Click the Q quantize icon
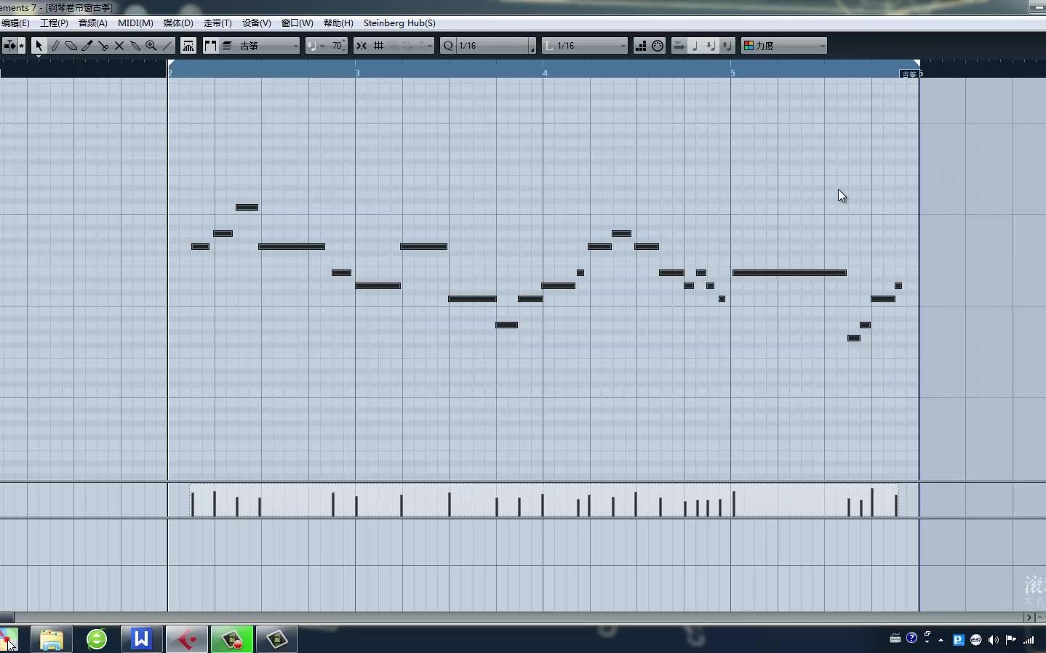 tap(448, 46)
